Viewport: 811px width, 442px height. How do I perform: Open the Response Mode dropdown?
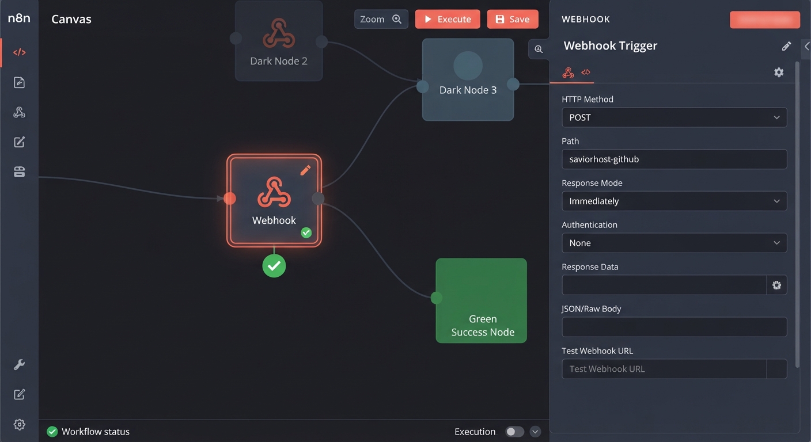tap(674, 201)
